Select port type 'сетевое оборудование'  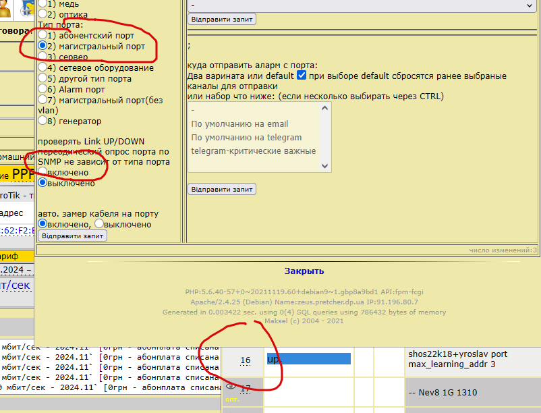pos(42,67)
